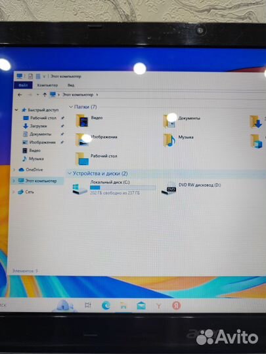The height and width of the screenshot is (354, 266).
Task: Click the 202 ГБ свободно из 237 ГБ text
Action: point(115,193)
